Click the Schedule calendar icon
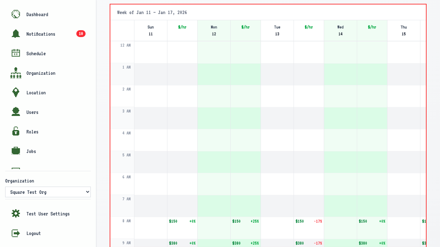This screenshot has height=247, width=440. pos(16,53)
